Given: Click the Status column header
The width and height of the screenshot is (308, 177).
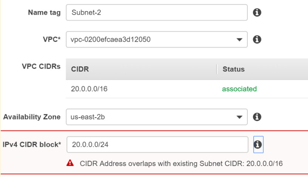Looking at the screenshot, I should pyautogui.click(x=233, y=69).
